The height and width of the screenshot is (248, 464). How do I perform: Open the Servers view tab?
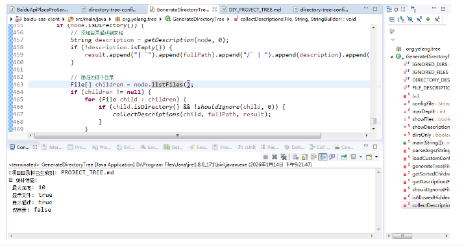(149, 147)
